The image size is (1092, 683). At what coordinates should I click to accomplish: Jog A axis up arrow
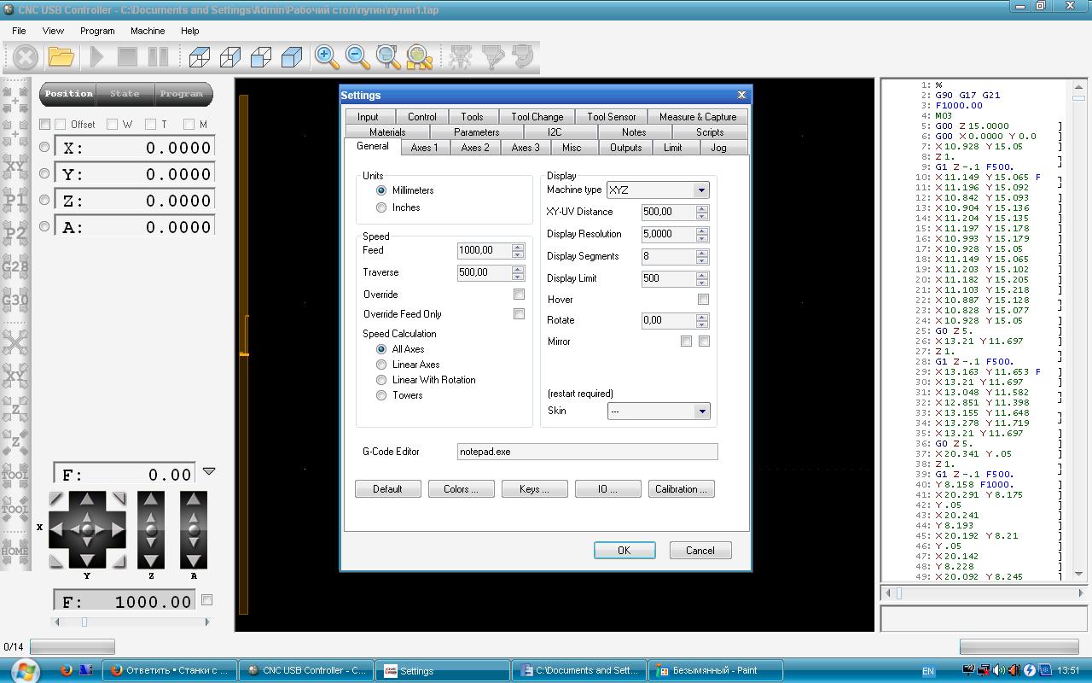194,500
